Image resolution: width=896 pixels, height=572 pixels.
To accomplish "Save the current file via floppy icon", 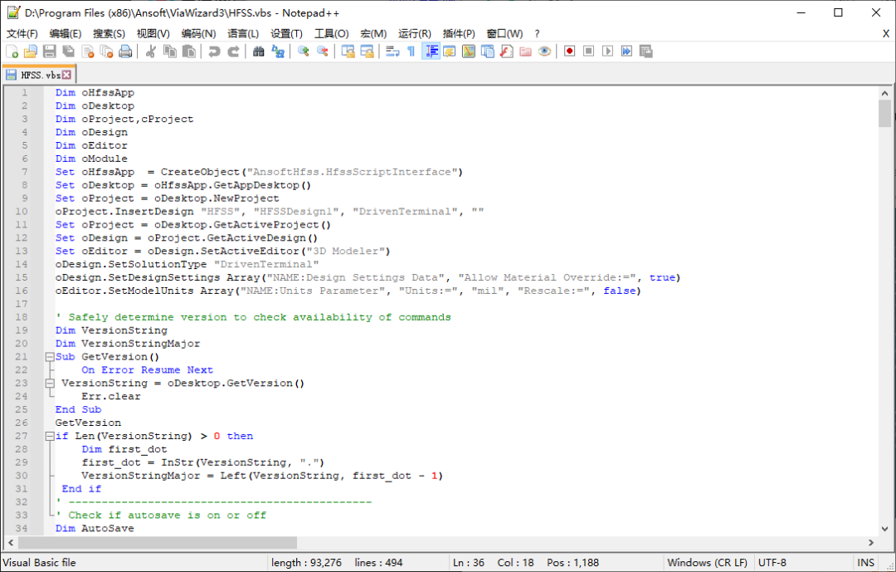I will pos(50,51).
